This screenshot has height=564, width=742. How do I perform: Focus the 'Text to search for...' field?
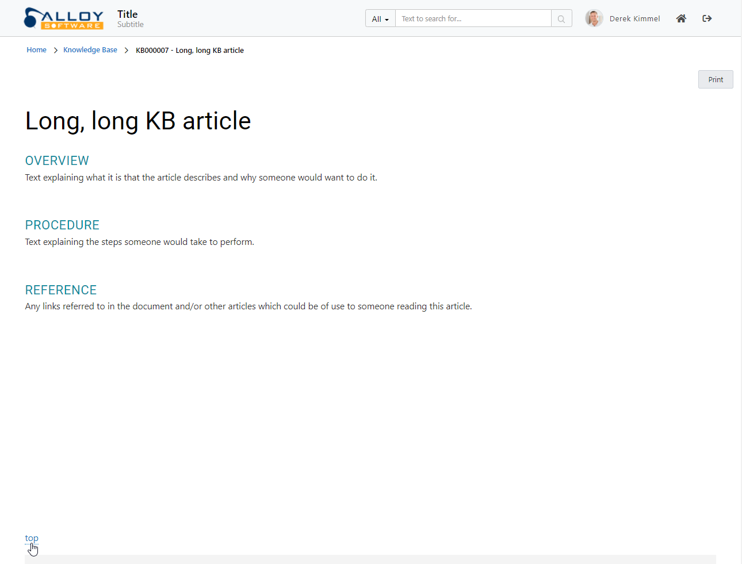tap(473, 18)
